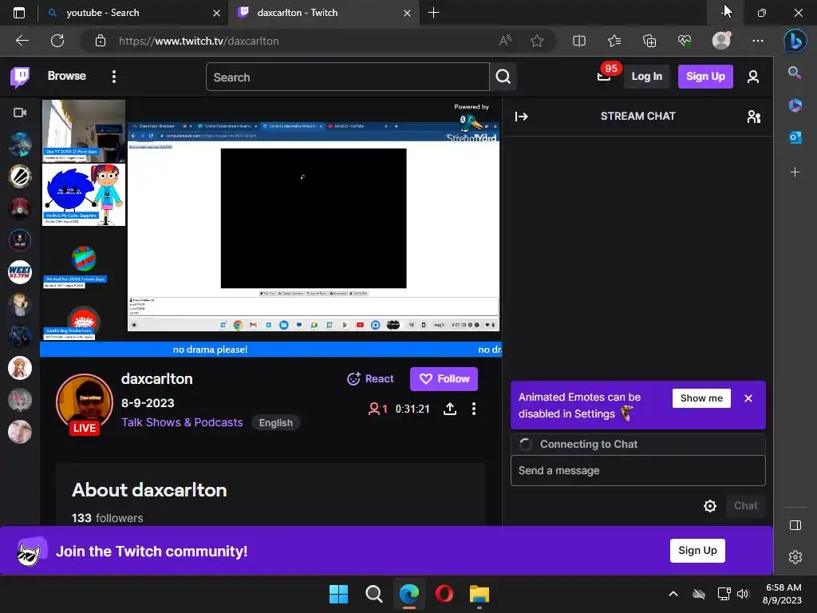The height and width of the screenshot is (613, 817).
Task: Open Opera browser from the taskbar
Action: (x=444, y=594)
